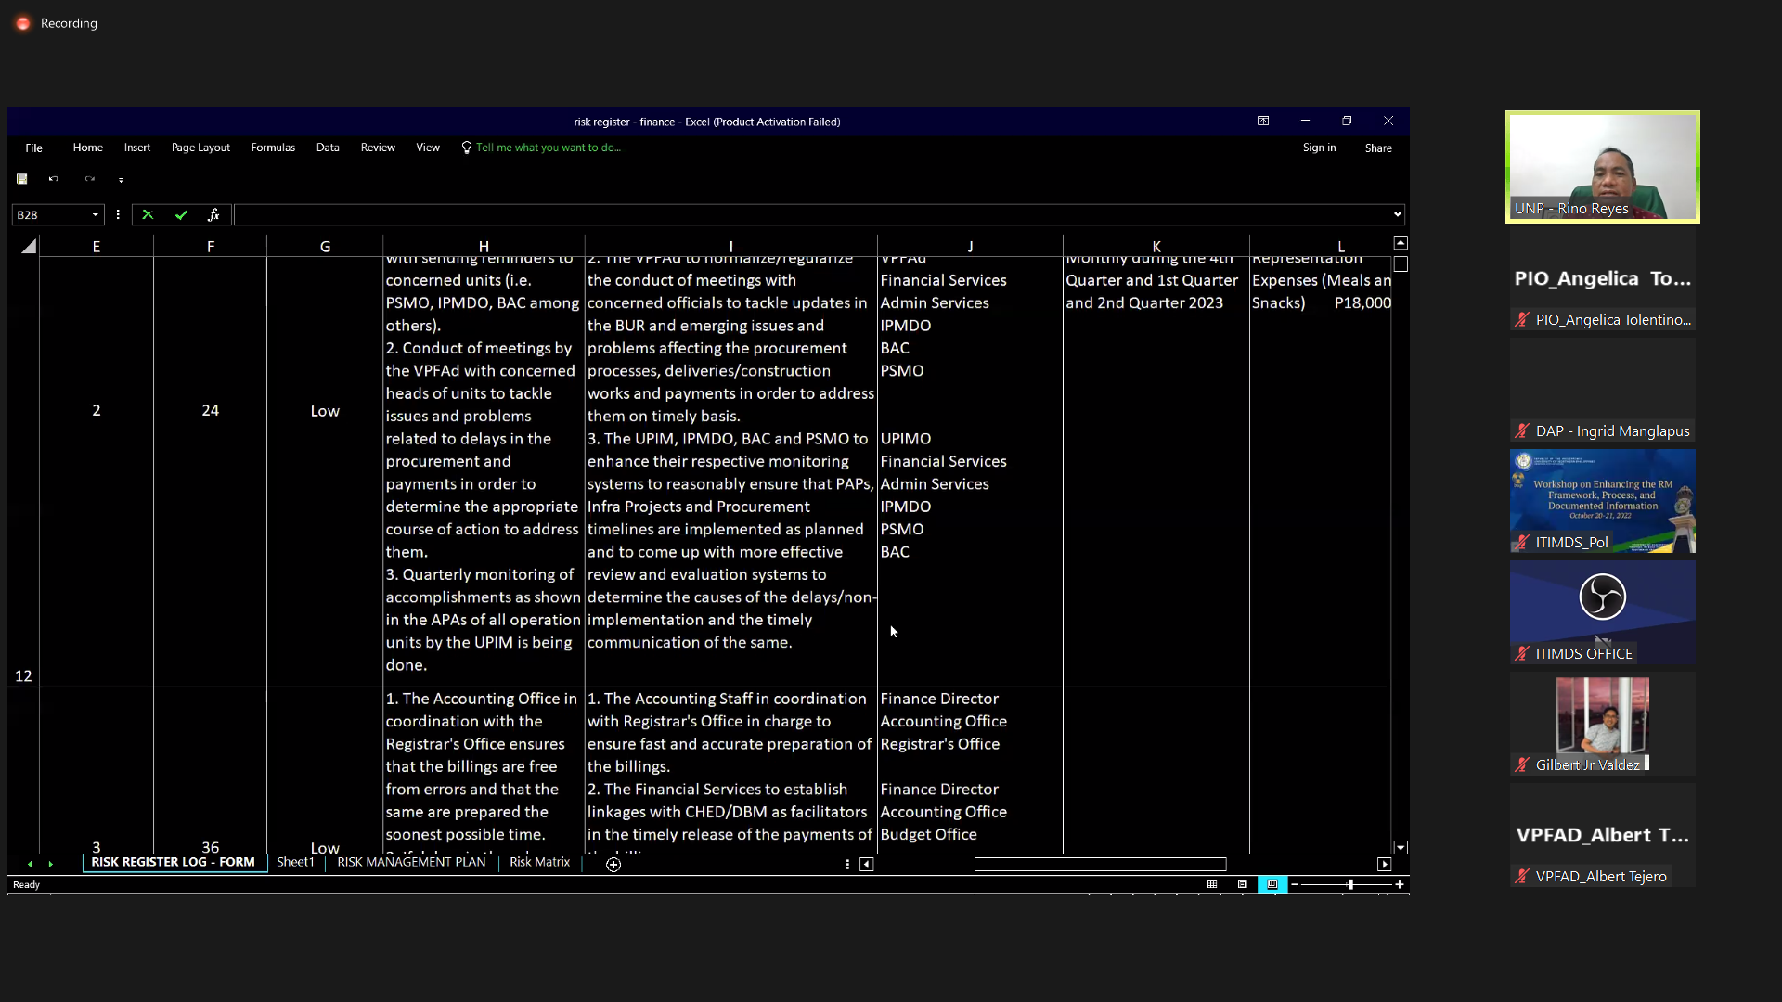
Task: Open the Insert ribbon tab
Action: (137, 148)
